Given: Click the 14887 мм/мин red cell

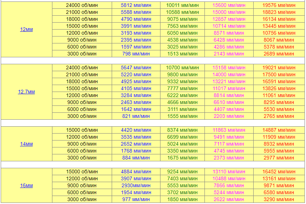Looking at the screenshot, I should point(279,130).
